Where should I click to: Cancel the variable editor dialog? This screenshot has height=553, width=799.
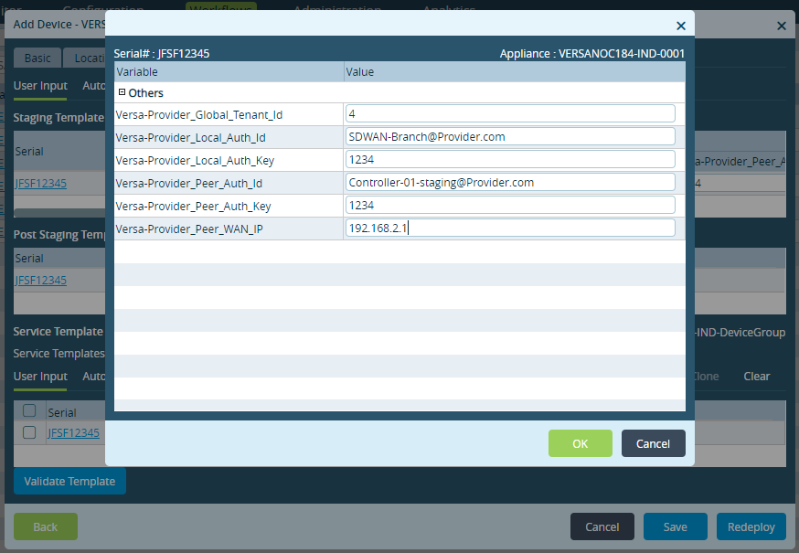[653, 443]
